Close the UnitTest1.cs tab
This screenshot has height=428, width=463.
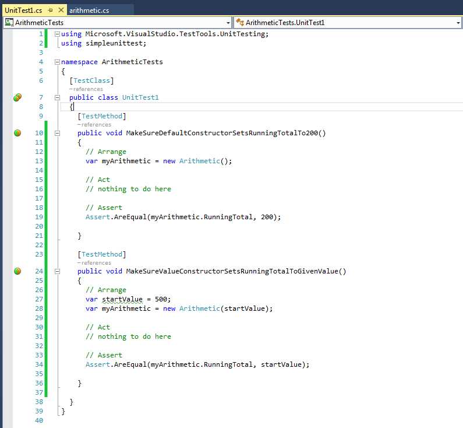[61, 10]
